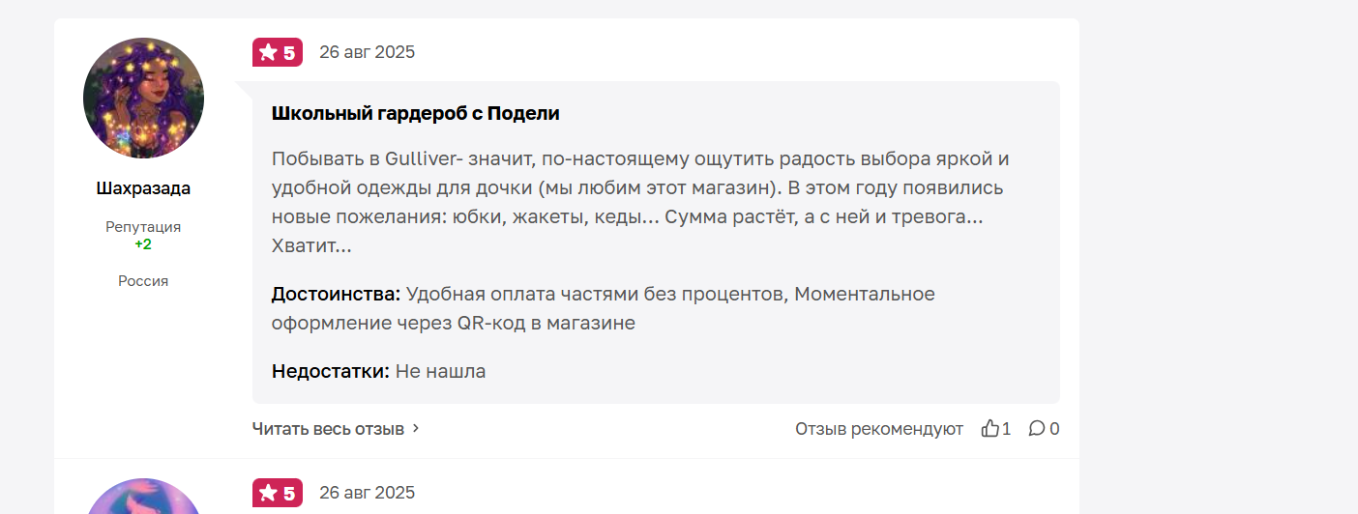Click the first review's date 26 авг 2025
The image size is (1358, 514).
tap(368, 52)
